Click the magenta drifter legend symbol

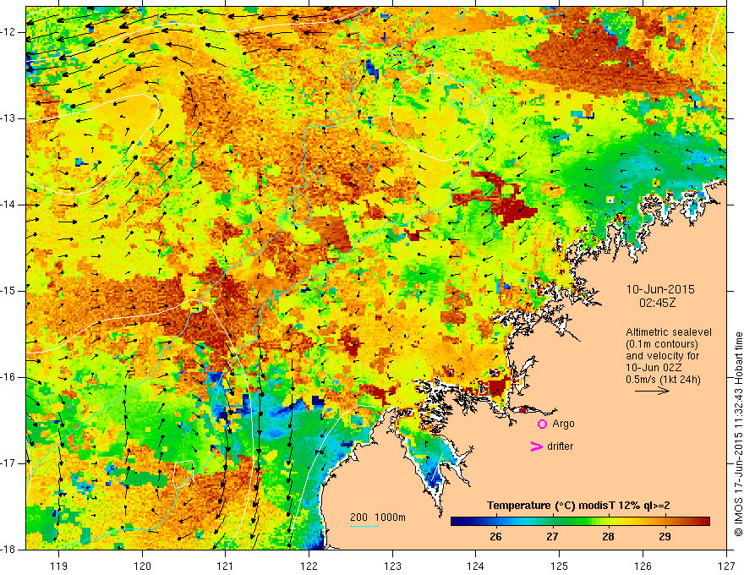point(536,446)
